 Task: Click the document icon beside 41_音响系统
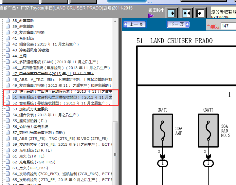(x=8, y=38)
